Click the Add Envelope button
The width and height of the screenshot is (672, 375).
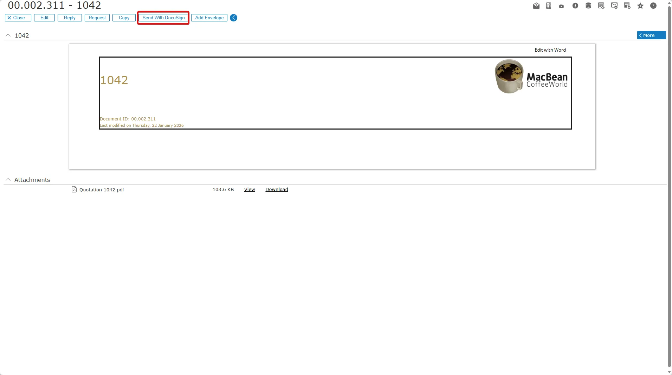coord(209,18)
